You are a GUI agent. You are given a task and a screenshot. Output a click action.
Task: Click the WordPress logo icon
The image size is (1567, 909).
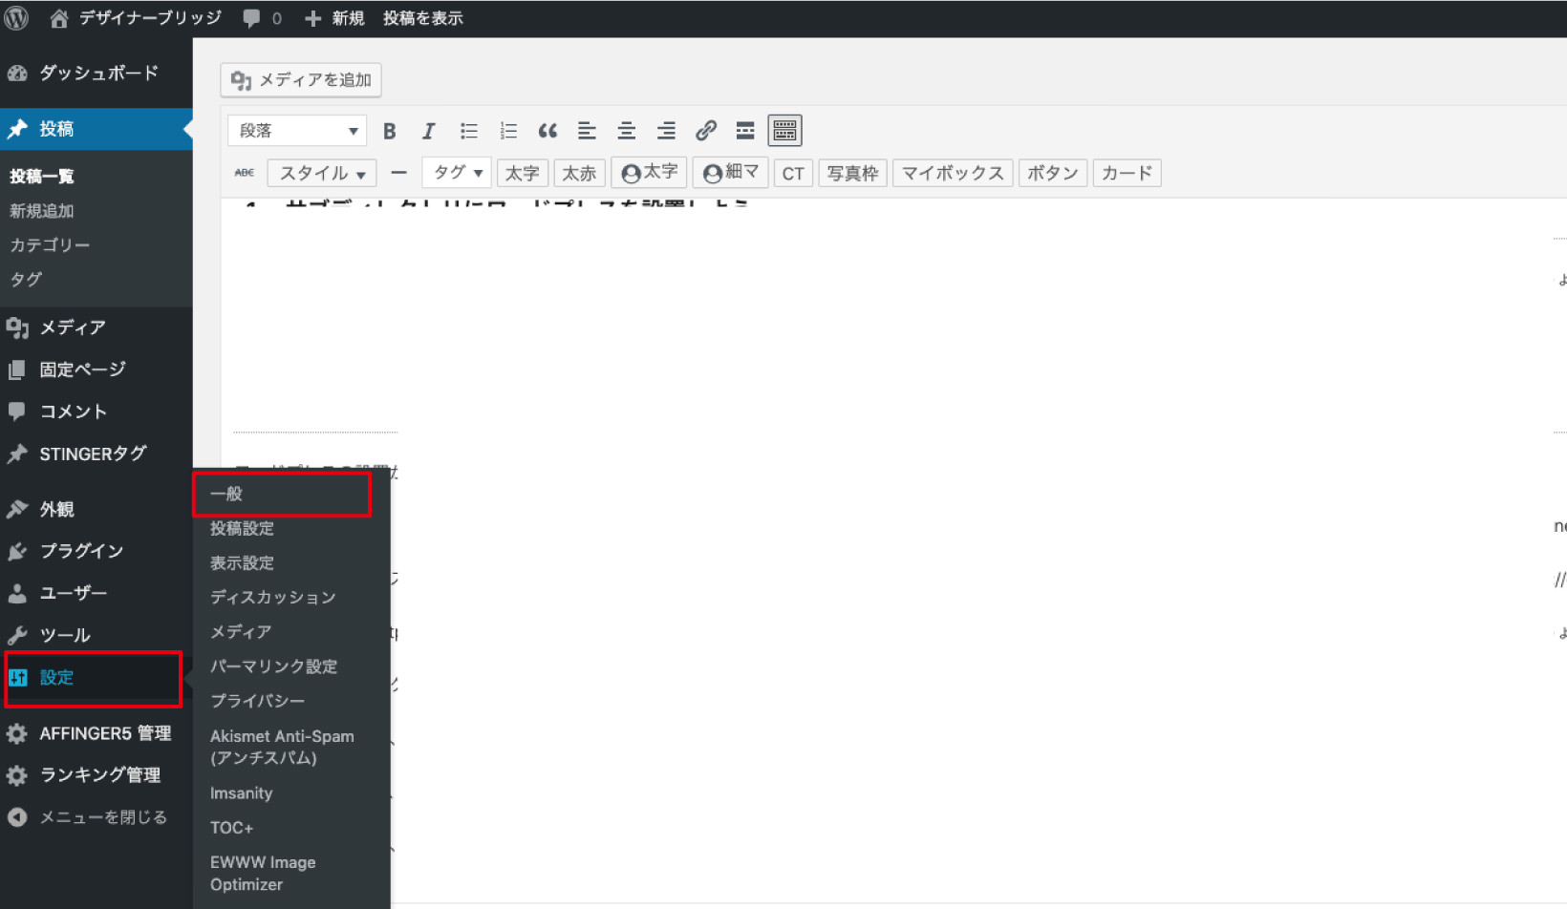pos(17,18)
